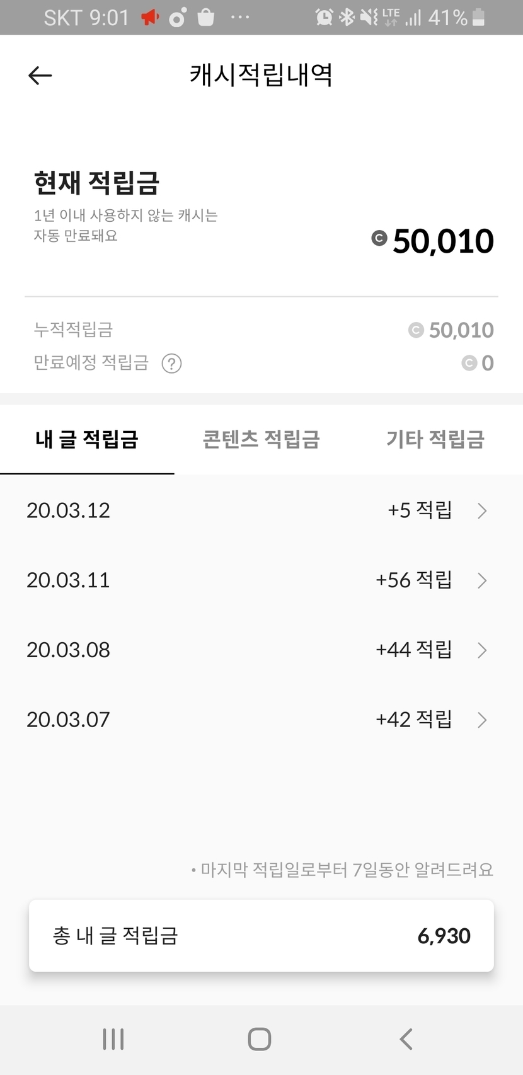The height and width of the screenshot is (1075, 523).
Task: Expand the 20.03.12 entry chevron
Action: pos(482,510)
